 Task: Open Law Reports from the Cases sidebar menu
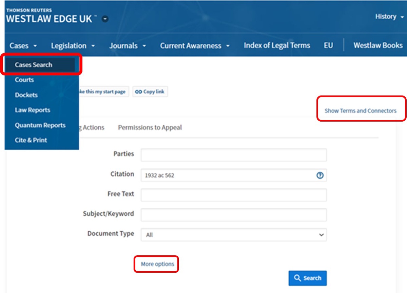pyautogui.click(x=32, y=110)
